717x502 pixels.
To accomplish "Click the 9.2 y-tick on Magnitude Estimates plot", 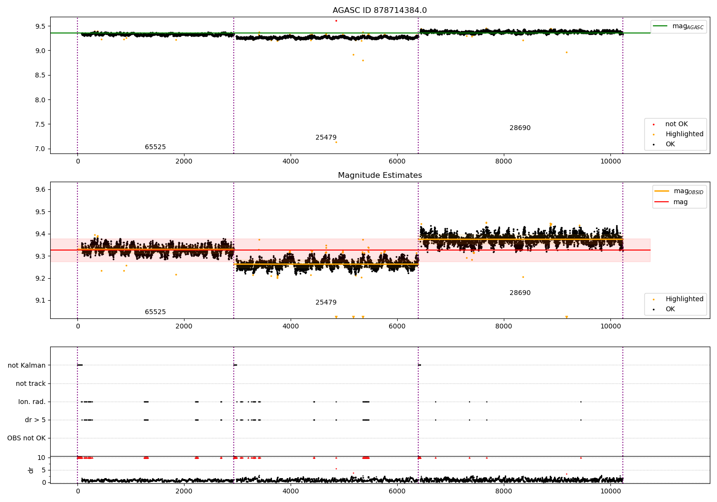I will (x=40, y=279).
